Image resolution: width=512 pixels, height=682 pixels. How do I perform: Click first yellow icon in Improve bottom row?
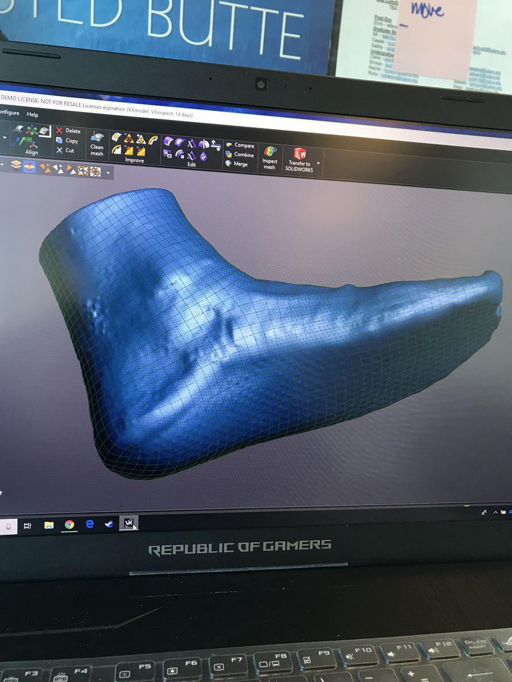[x=117, y=149]
